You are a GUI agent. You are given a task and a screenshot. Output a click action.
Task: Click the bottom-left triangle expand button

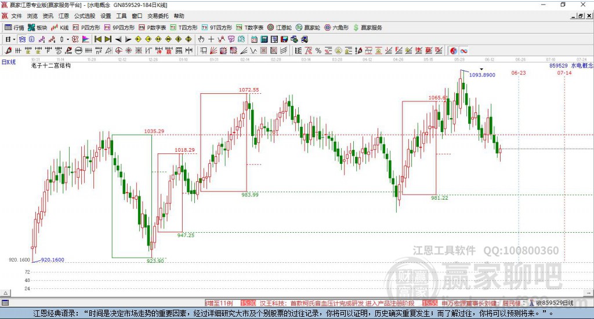tap(6, 293)
